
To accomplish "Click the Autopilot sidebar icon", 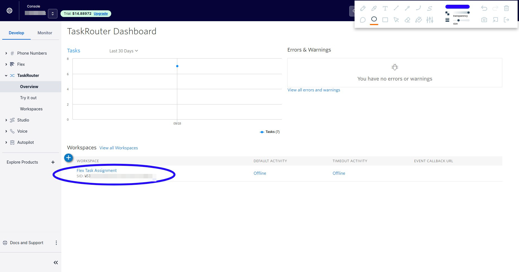I will point(12,142).
